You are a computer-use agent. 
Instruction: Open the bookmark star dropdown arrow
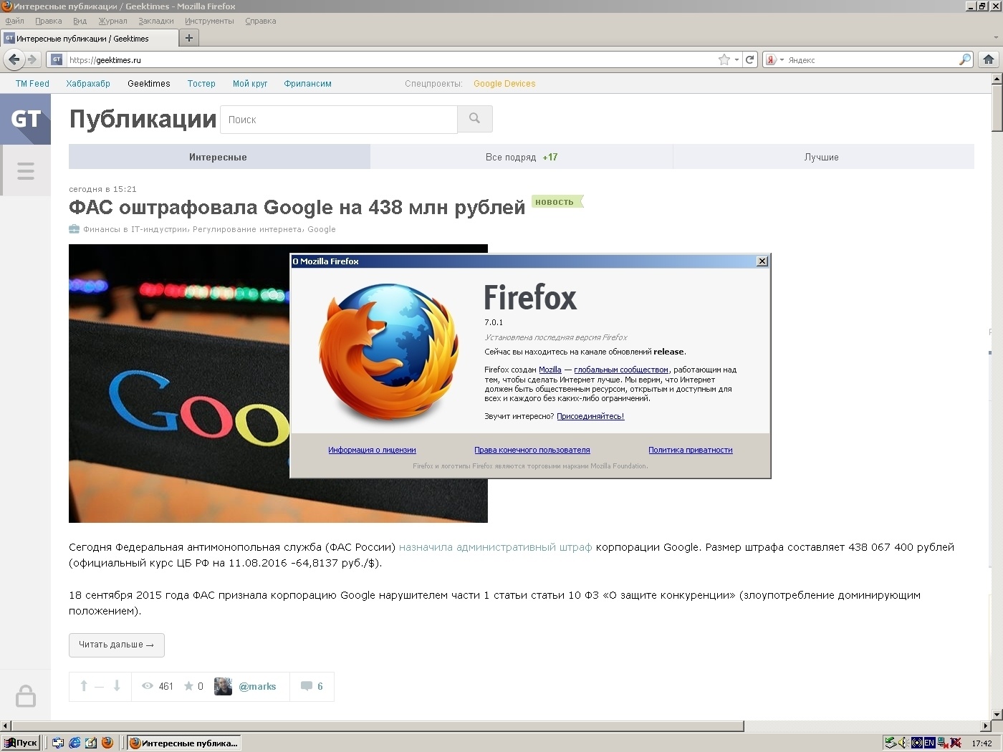click(x=735, y=60)
